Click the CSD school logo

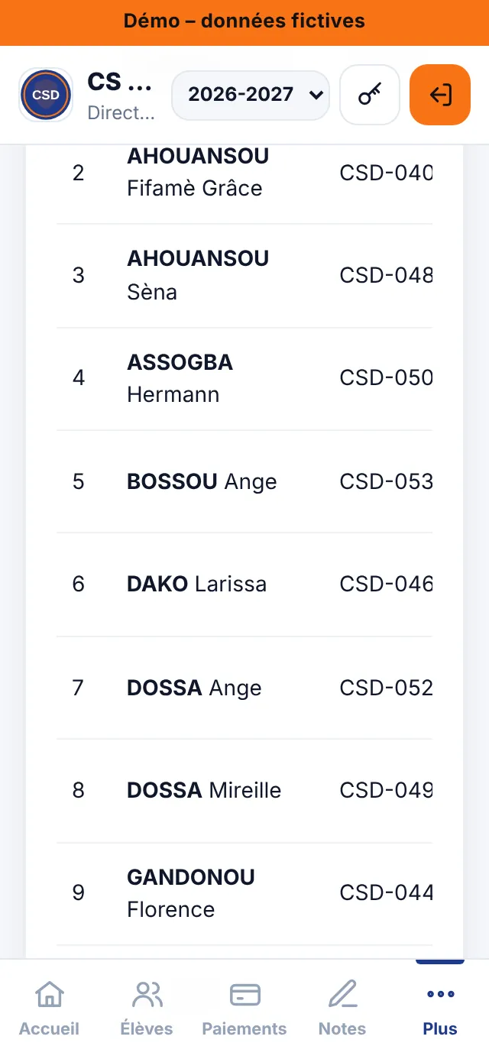tap(46, 95)
